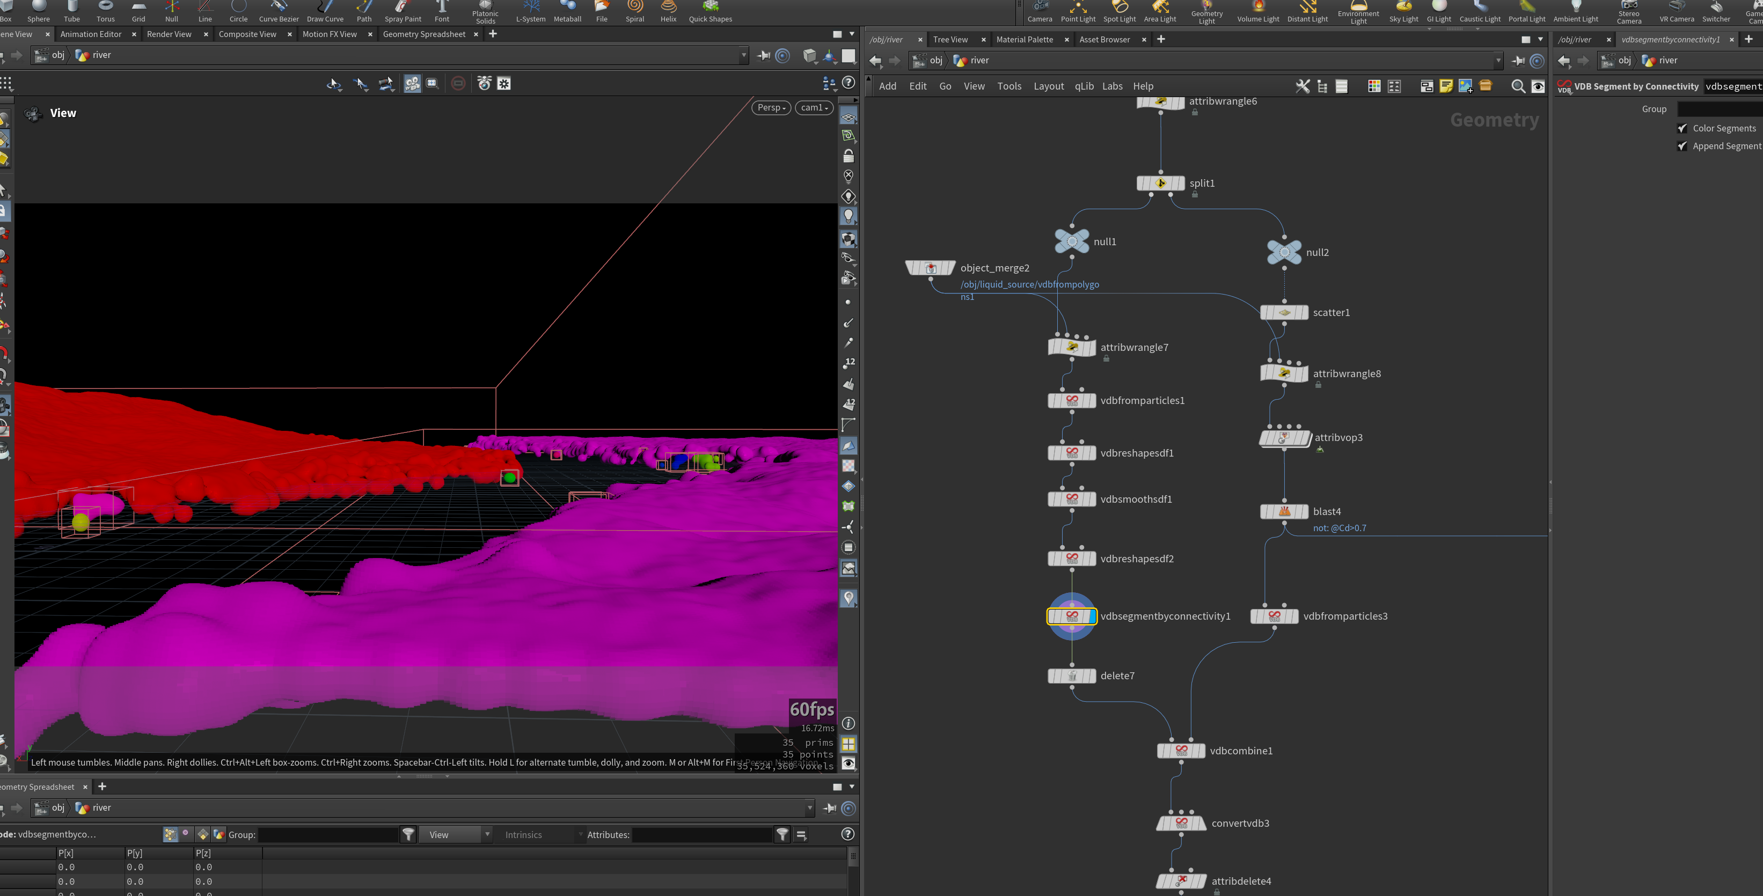Click the viewport info icon near fps readout
This screenshot has width=1763, height=896.
(848, 724)
